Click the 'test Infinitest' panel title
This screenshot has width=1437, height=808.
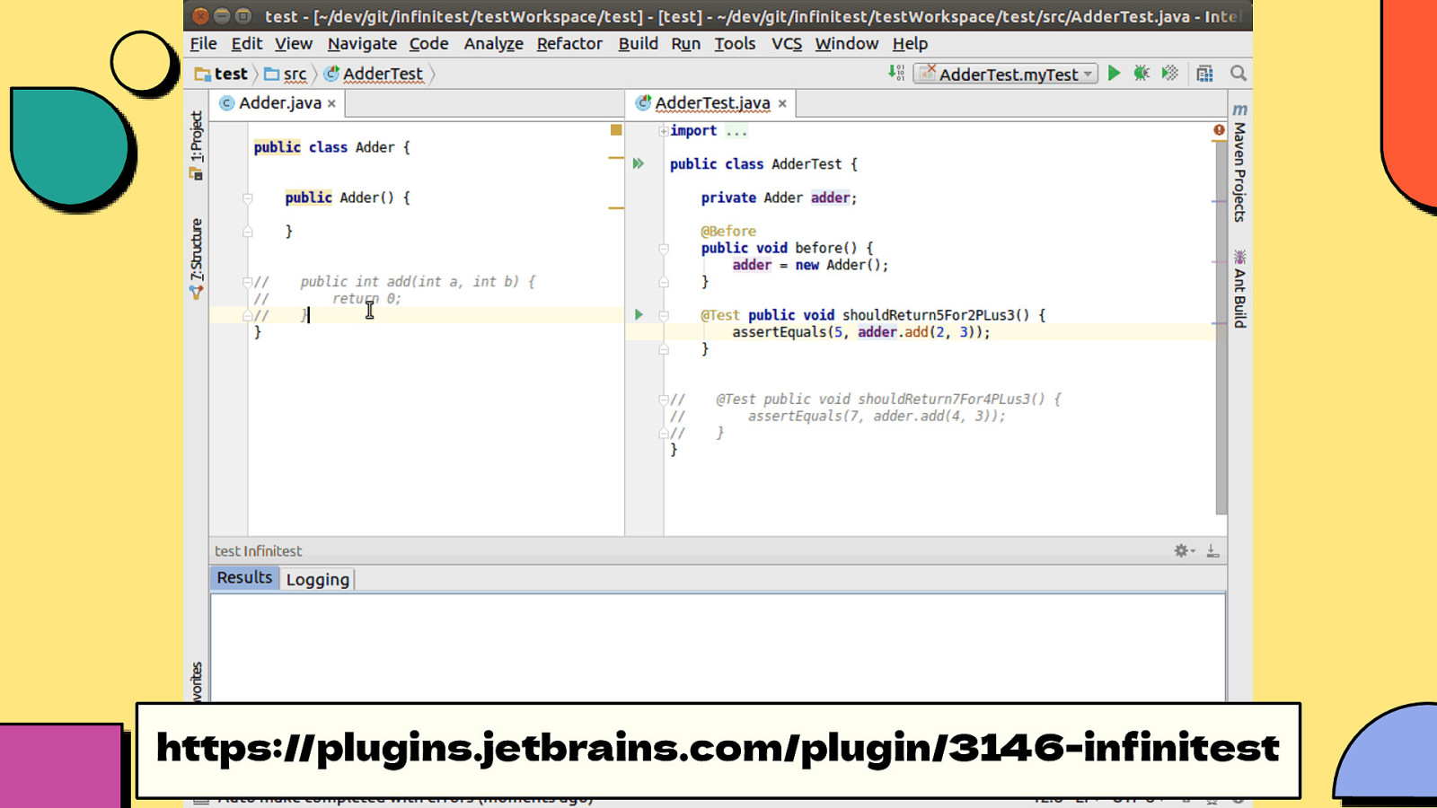258,551
